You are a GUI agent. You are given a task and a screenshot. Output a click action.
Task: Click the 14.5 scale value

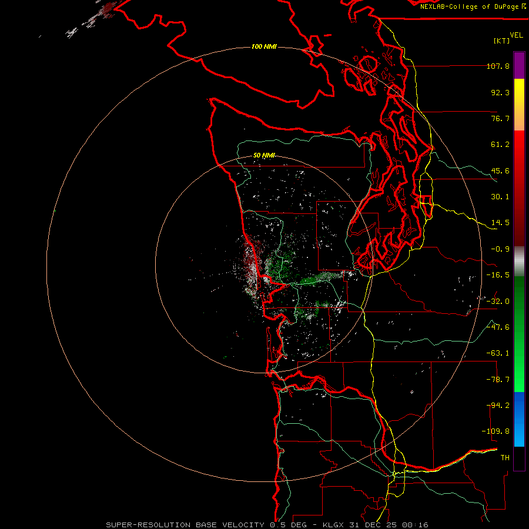coord(500,223)
